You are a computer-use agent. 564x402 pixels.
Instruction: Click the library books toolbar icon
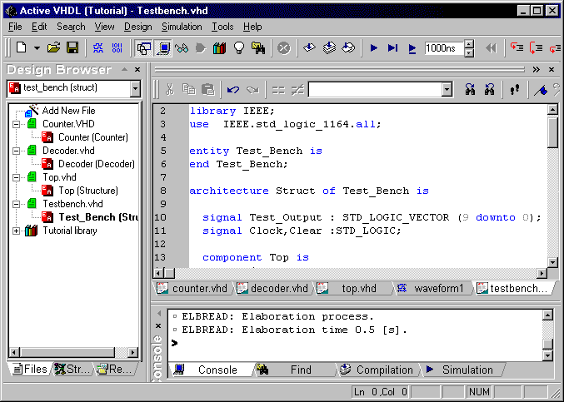220,48
